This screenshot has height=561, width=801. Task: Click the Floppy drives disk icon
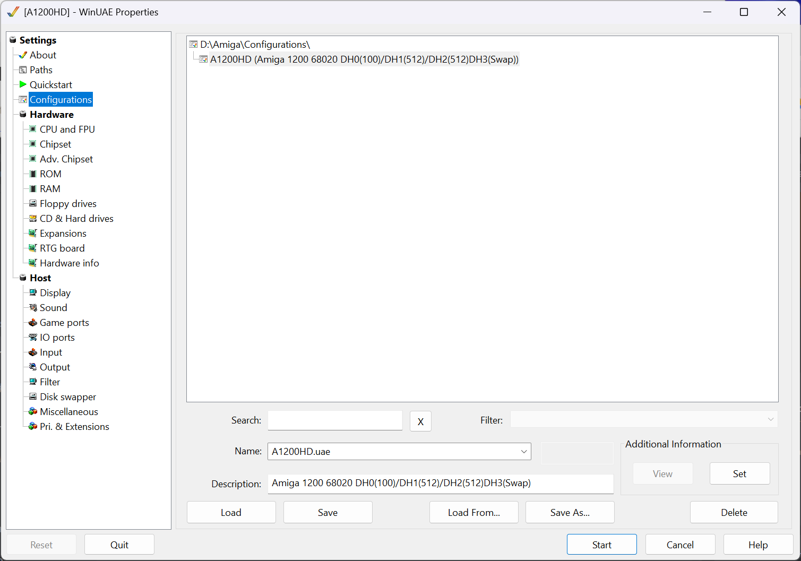point(33,203)
